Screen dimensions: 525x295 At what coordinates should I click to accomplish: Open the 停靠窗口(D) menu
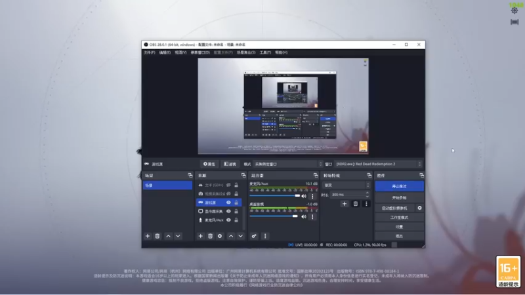tap(200, 52)
